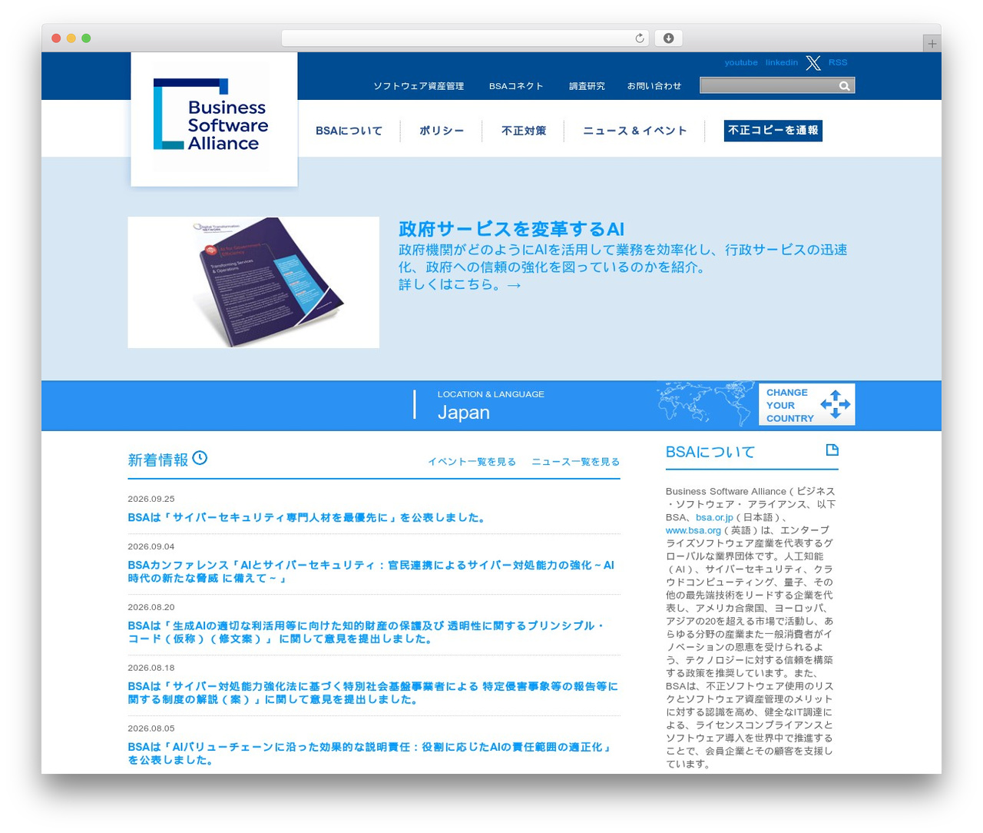Click the 2026.09.04 date text
Viewport: 983px width, 833px height.
tap(151, 546)
